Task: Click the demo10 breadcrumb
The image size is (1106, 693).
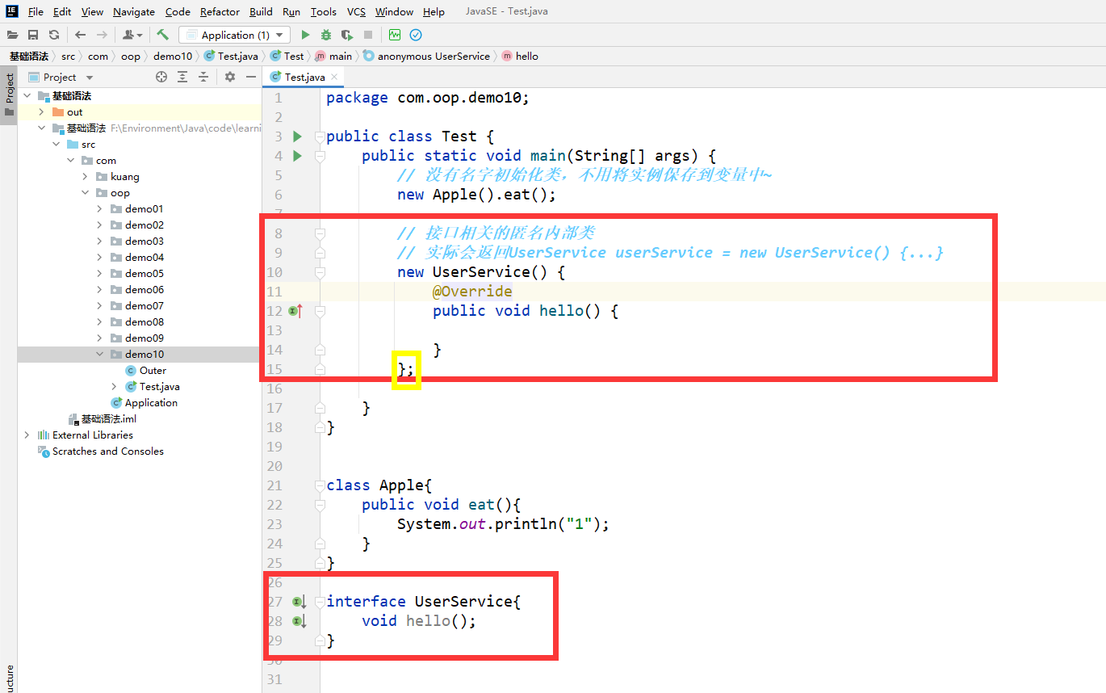Action: click(x=173, y=56)
